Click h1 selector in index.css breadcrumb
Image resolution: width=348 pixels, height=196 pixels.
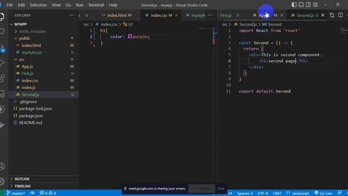(128, 24)
